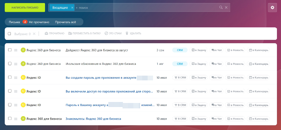
Task: Select checkbox for Вы создали пароль email
Action: point(10,77)
